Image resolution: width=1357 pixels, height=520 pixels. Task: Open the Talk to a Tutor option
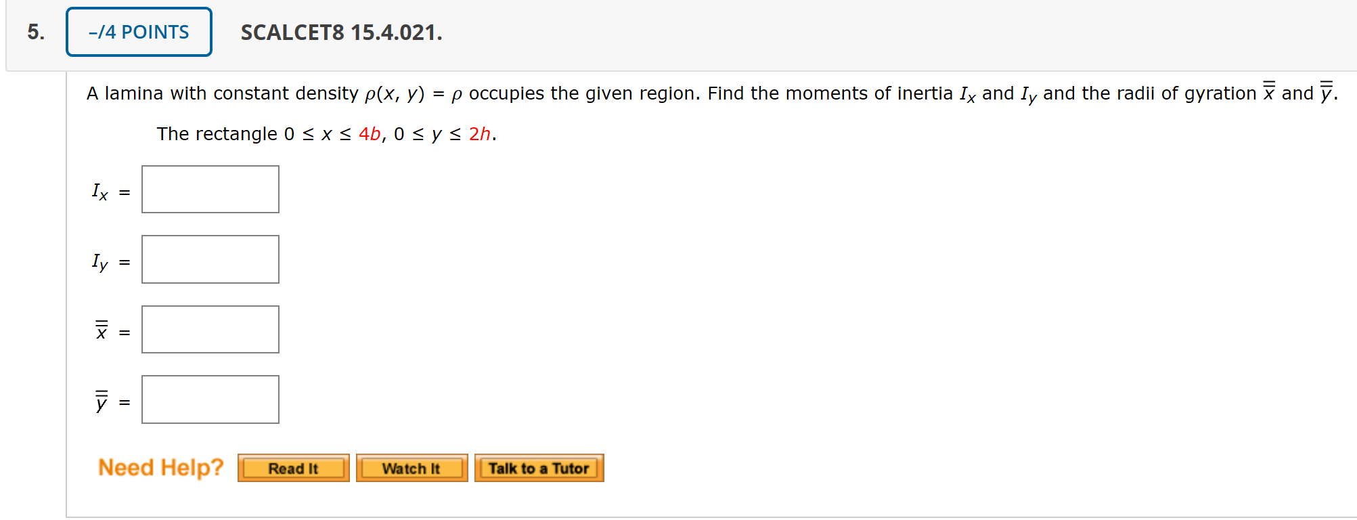538,467
